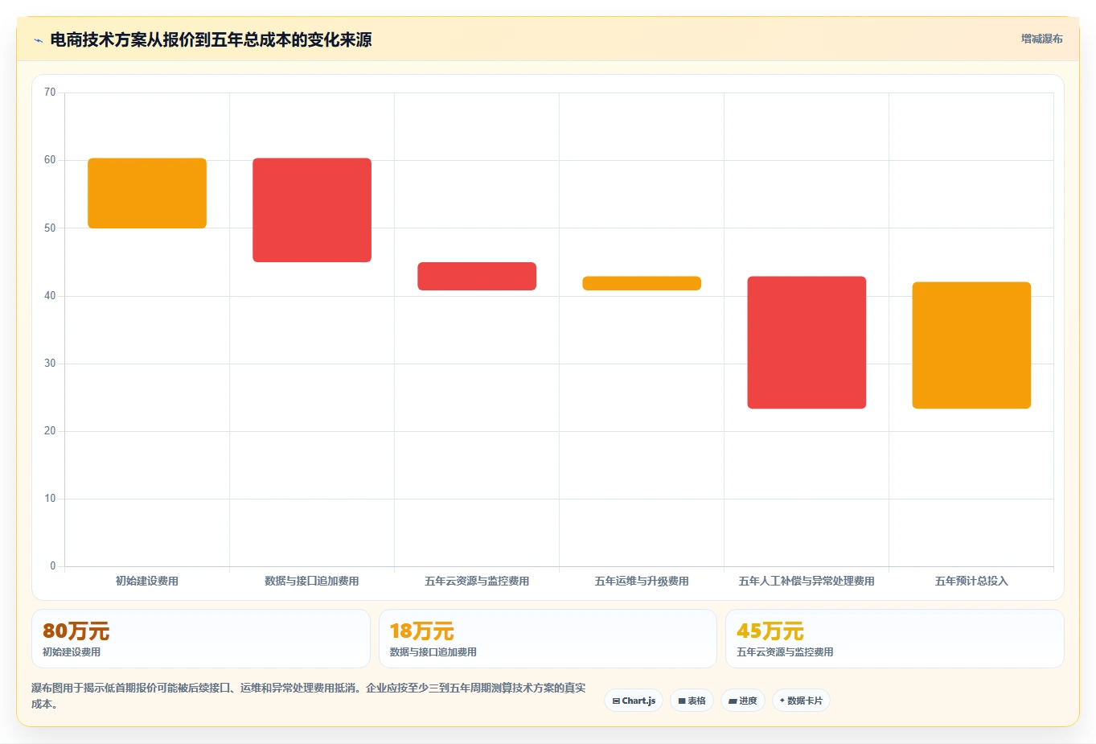Click the y-axis value 0
Screen dimensions: 1096x744
[x=53, y=566]
